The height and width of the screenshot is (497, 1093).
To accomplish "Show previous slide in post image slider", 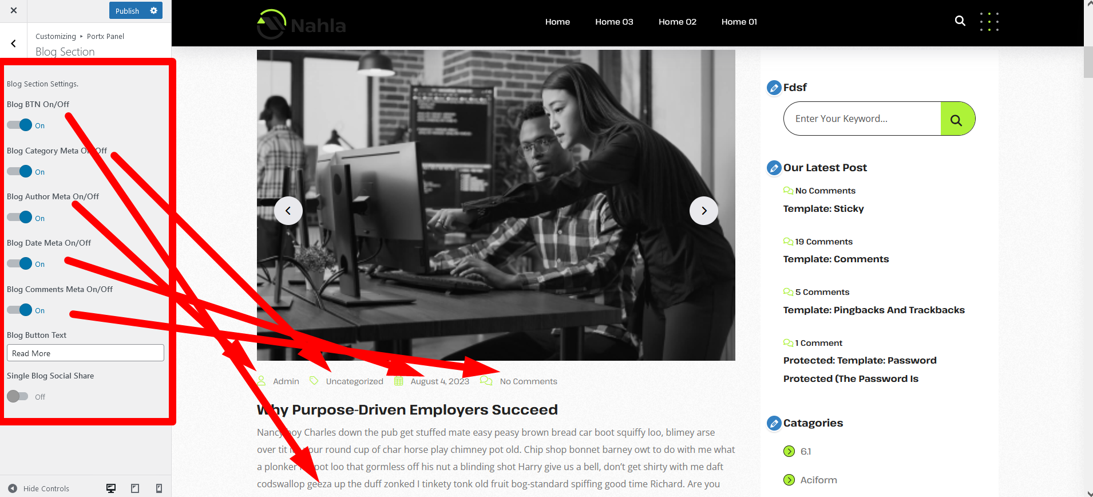I will 288,211.
